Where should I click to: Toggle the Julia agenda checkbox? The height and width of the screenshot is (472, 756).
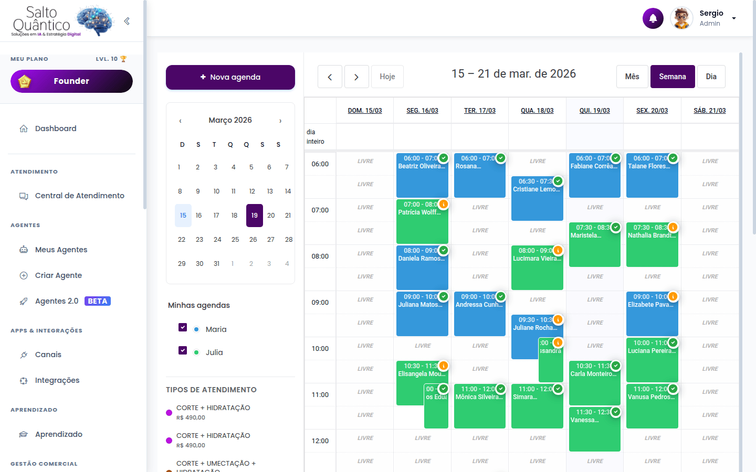pos(183,350)
